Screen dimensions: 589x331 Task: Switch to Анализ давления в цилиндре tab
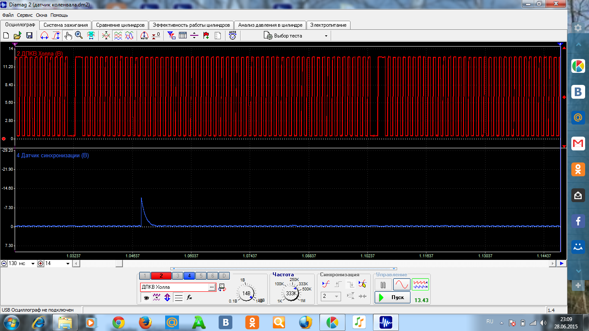(270, 25)
